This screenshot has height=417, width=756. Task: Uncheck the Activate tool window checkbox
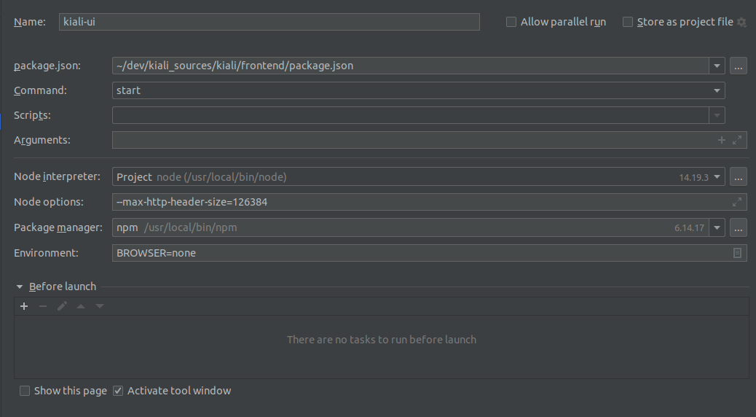pos(119,391)
